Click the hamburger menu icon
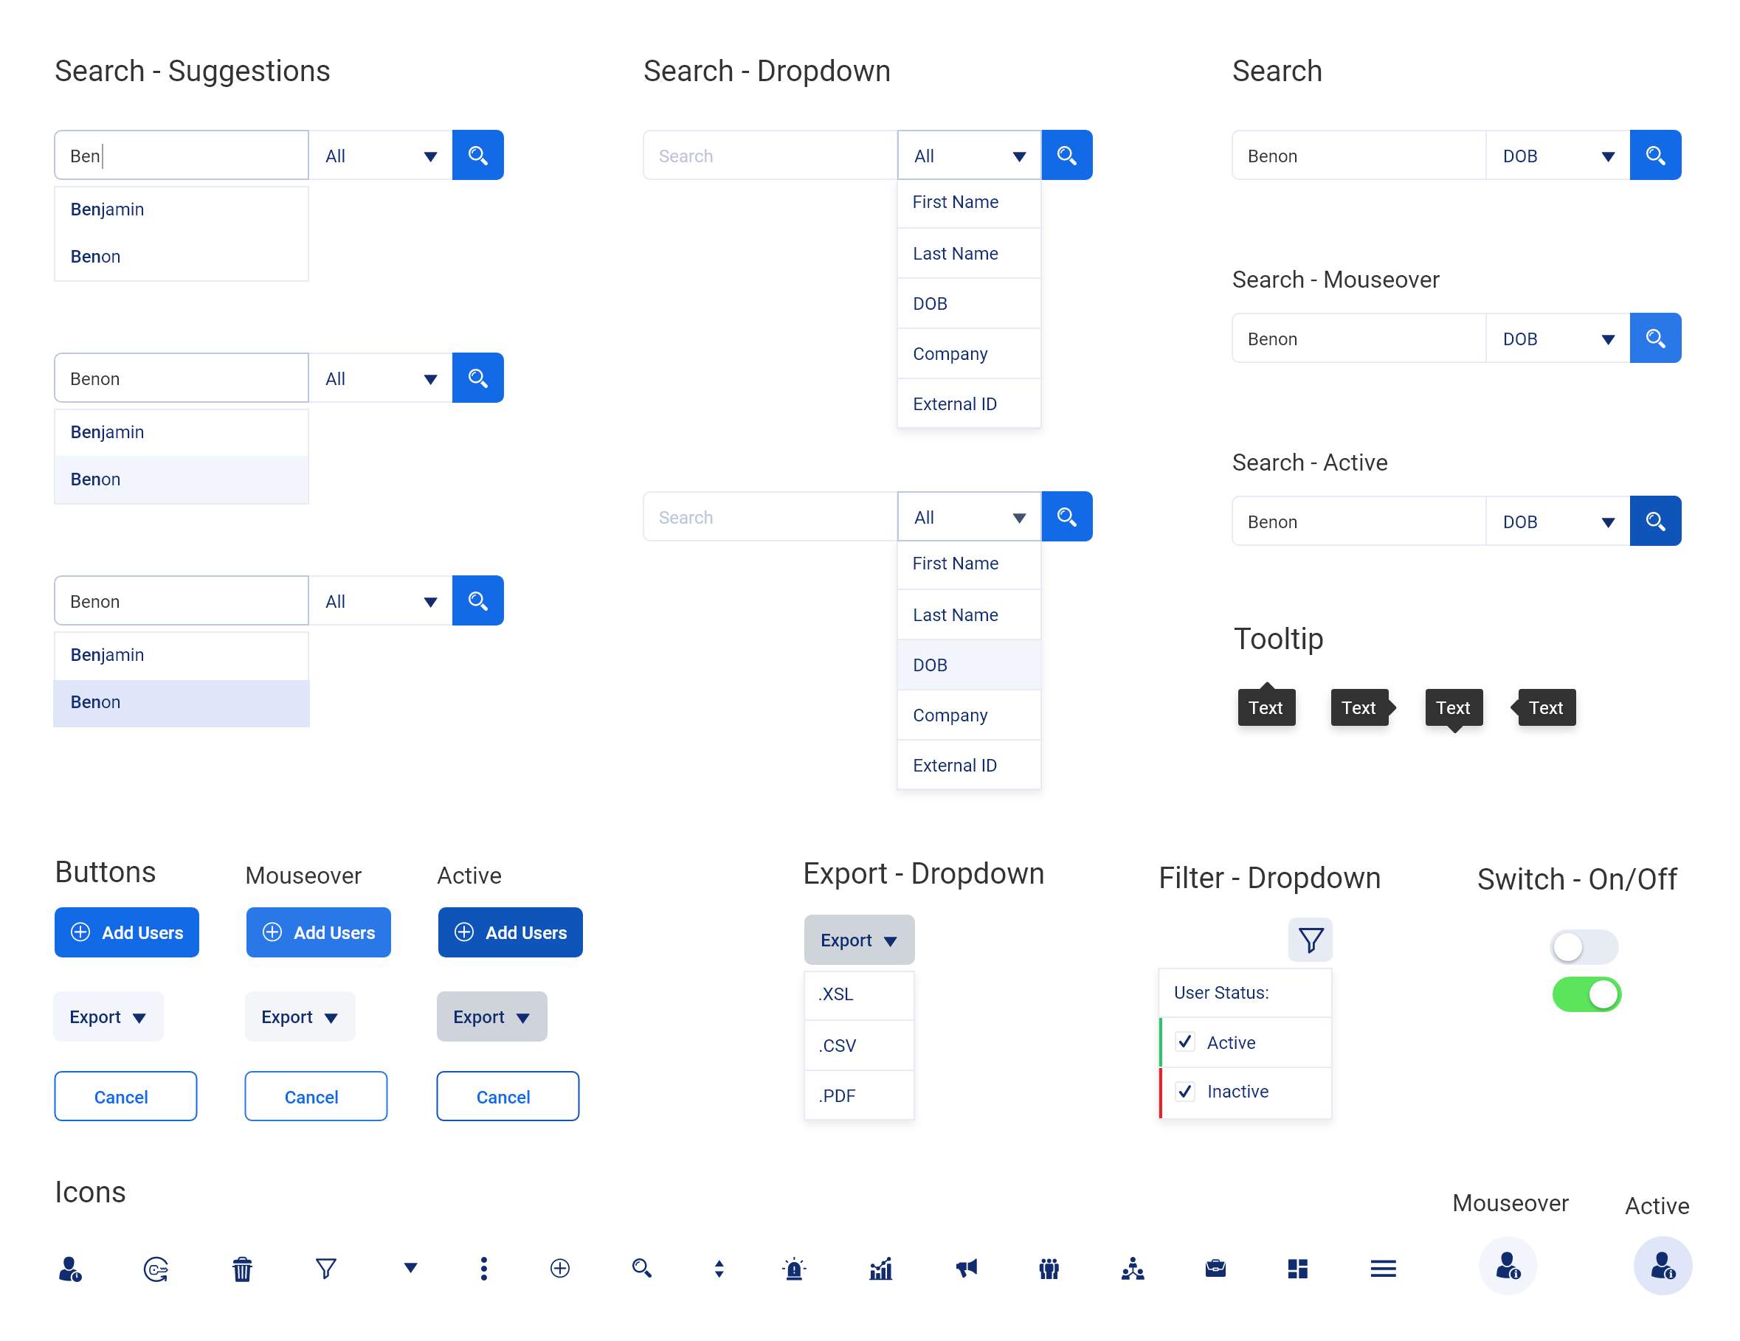The width and height of the screenshot is (1740, 1341). [1382, 1268]
